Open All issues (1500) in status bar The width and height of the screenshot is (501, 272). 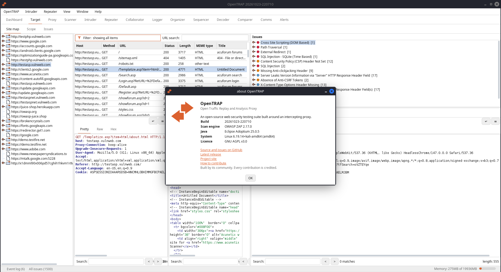point(41,269)
